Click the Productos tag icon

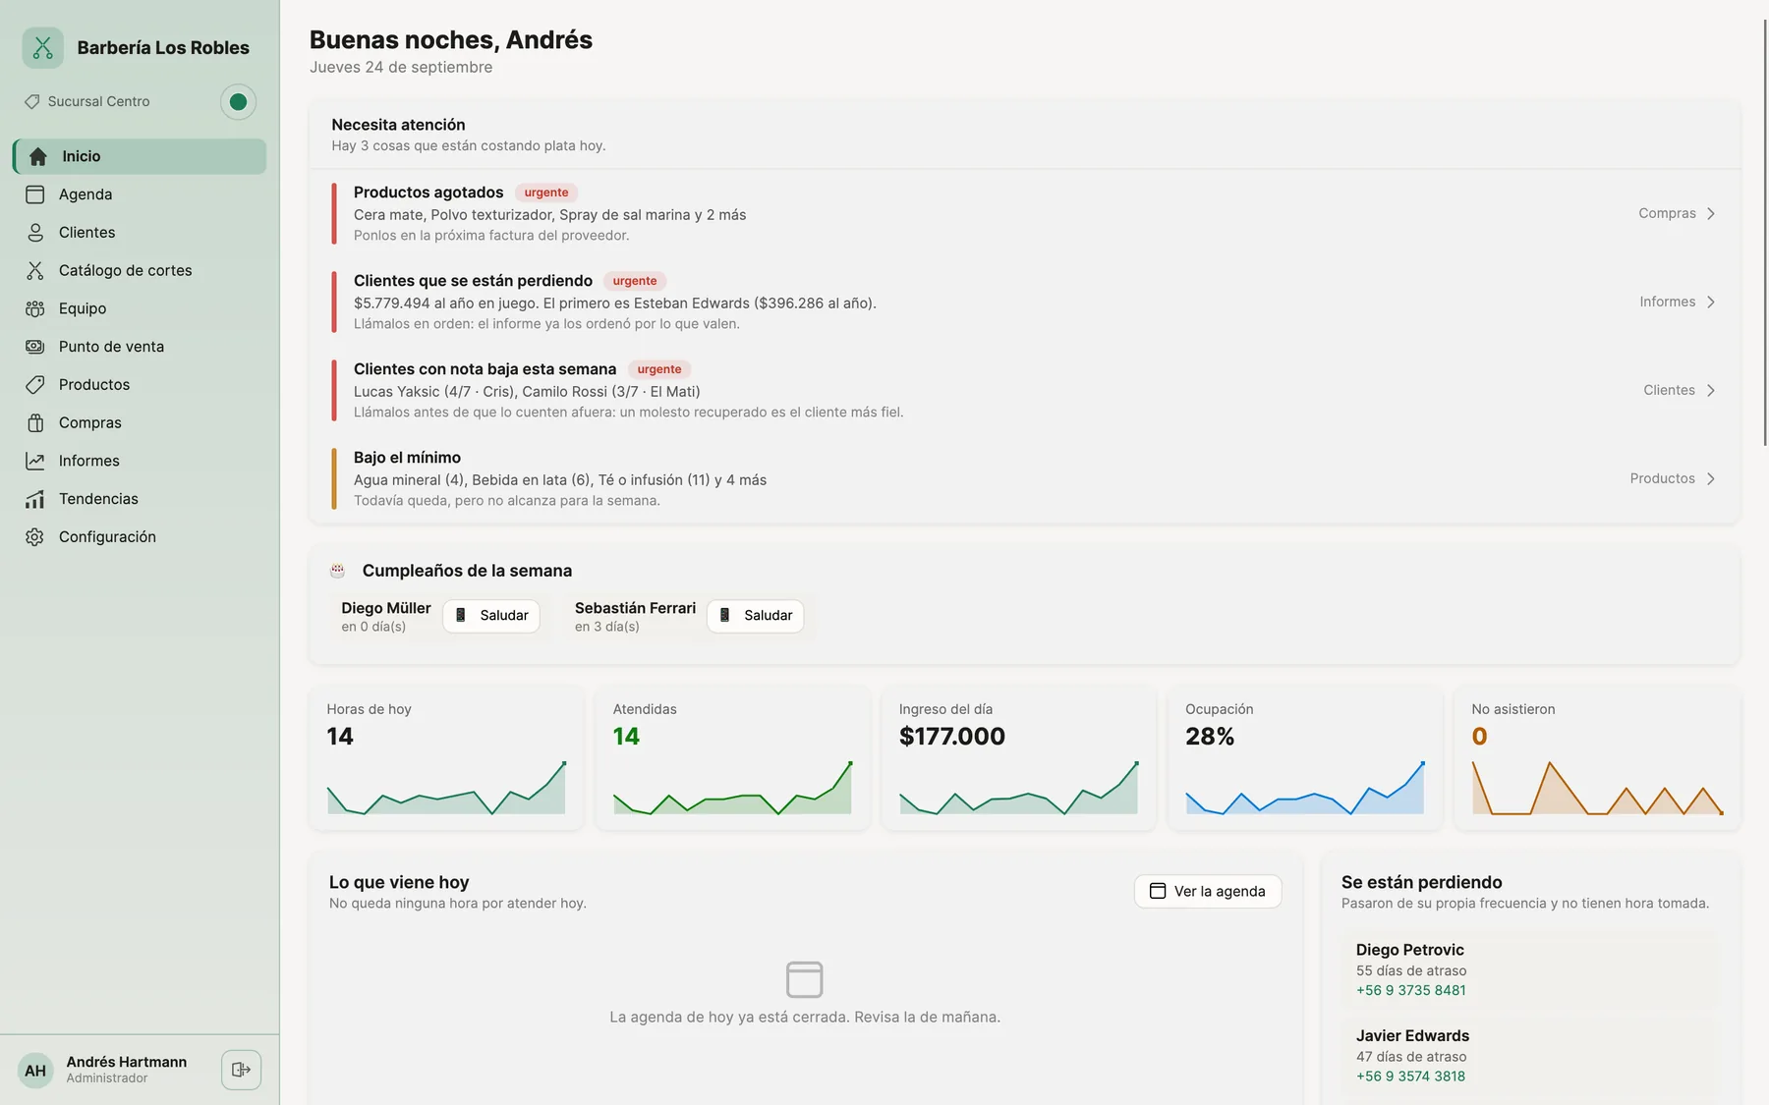[x=35, y=385]
